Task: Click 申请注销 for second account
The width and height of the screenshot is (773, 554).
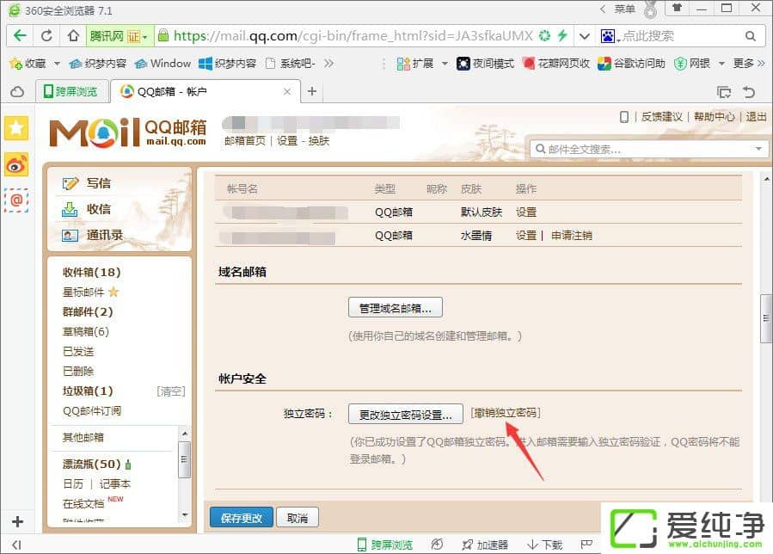Action: (x=572, y=236)
